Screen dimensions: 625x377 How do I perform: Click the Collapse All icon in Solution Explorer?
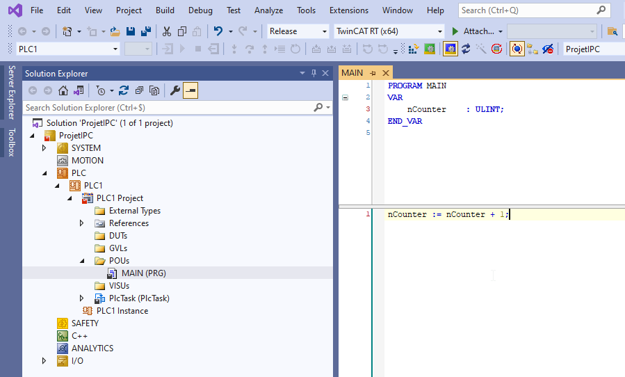pos(139,91)
